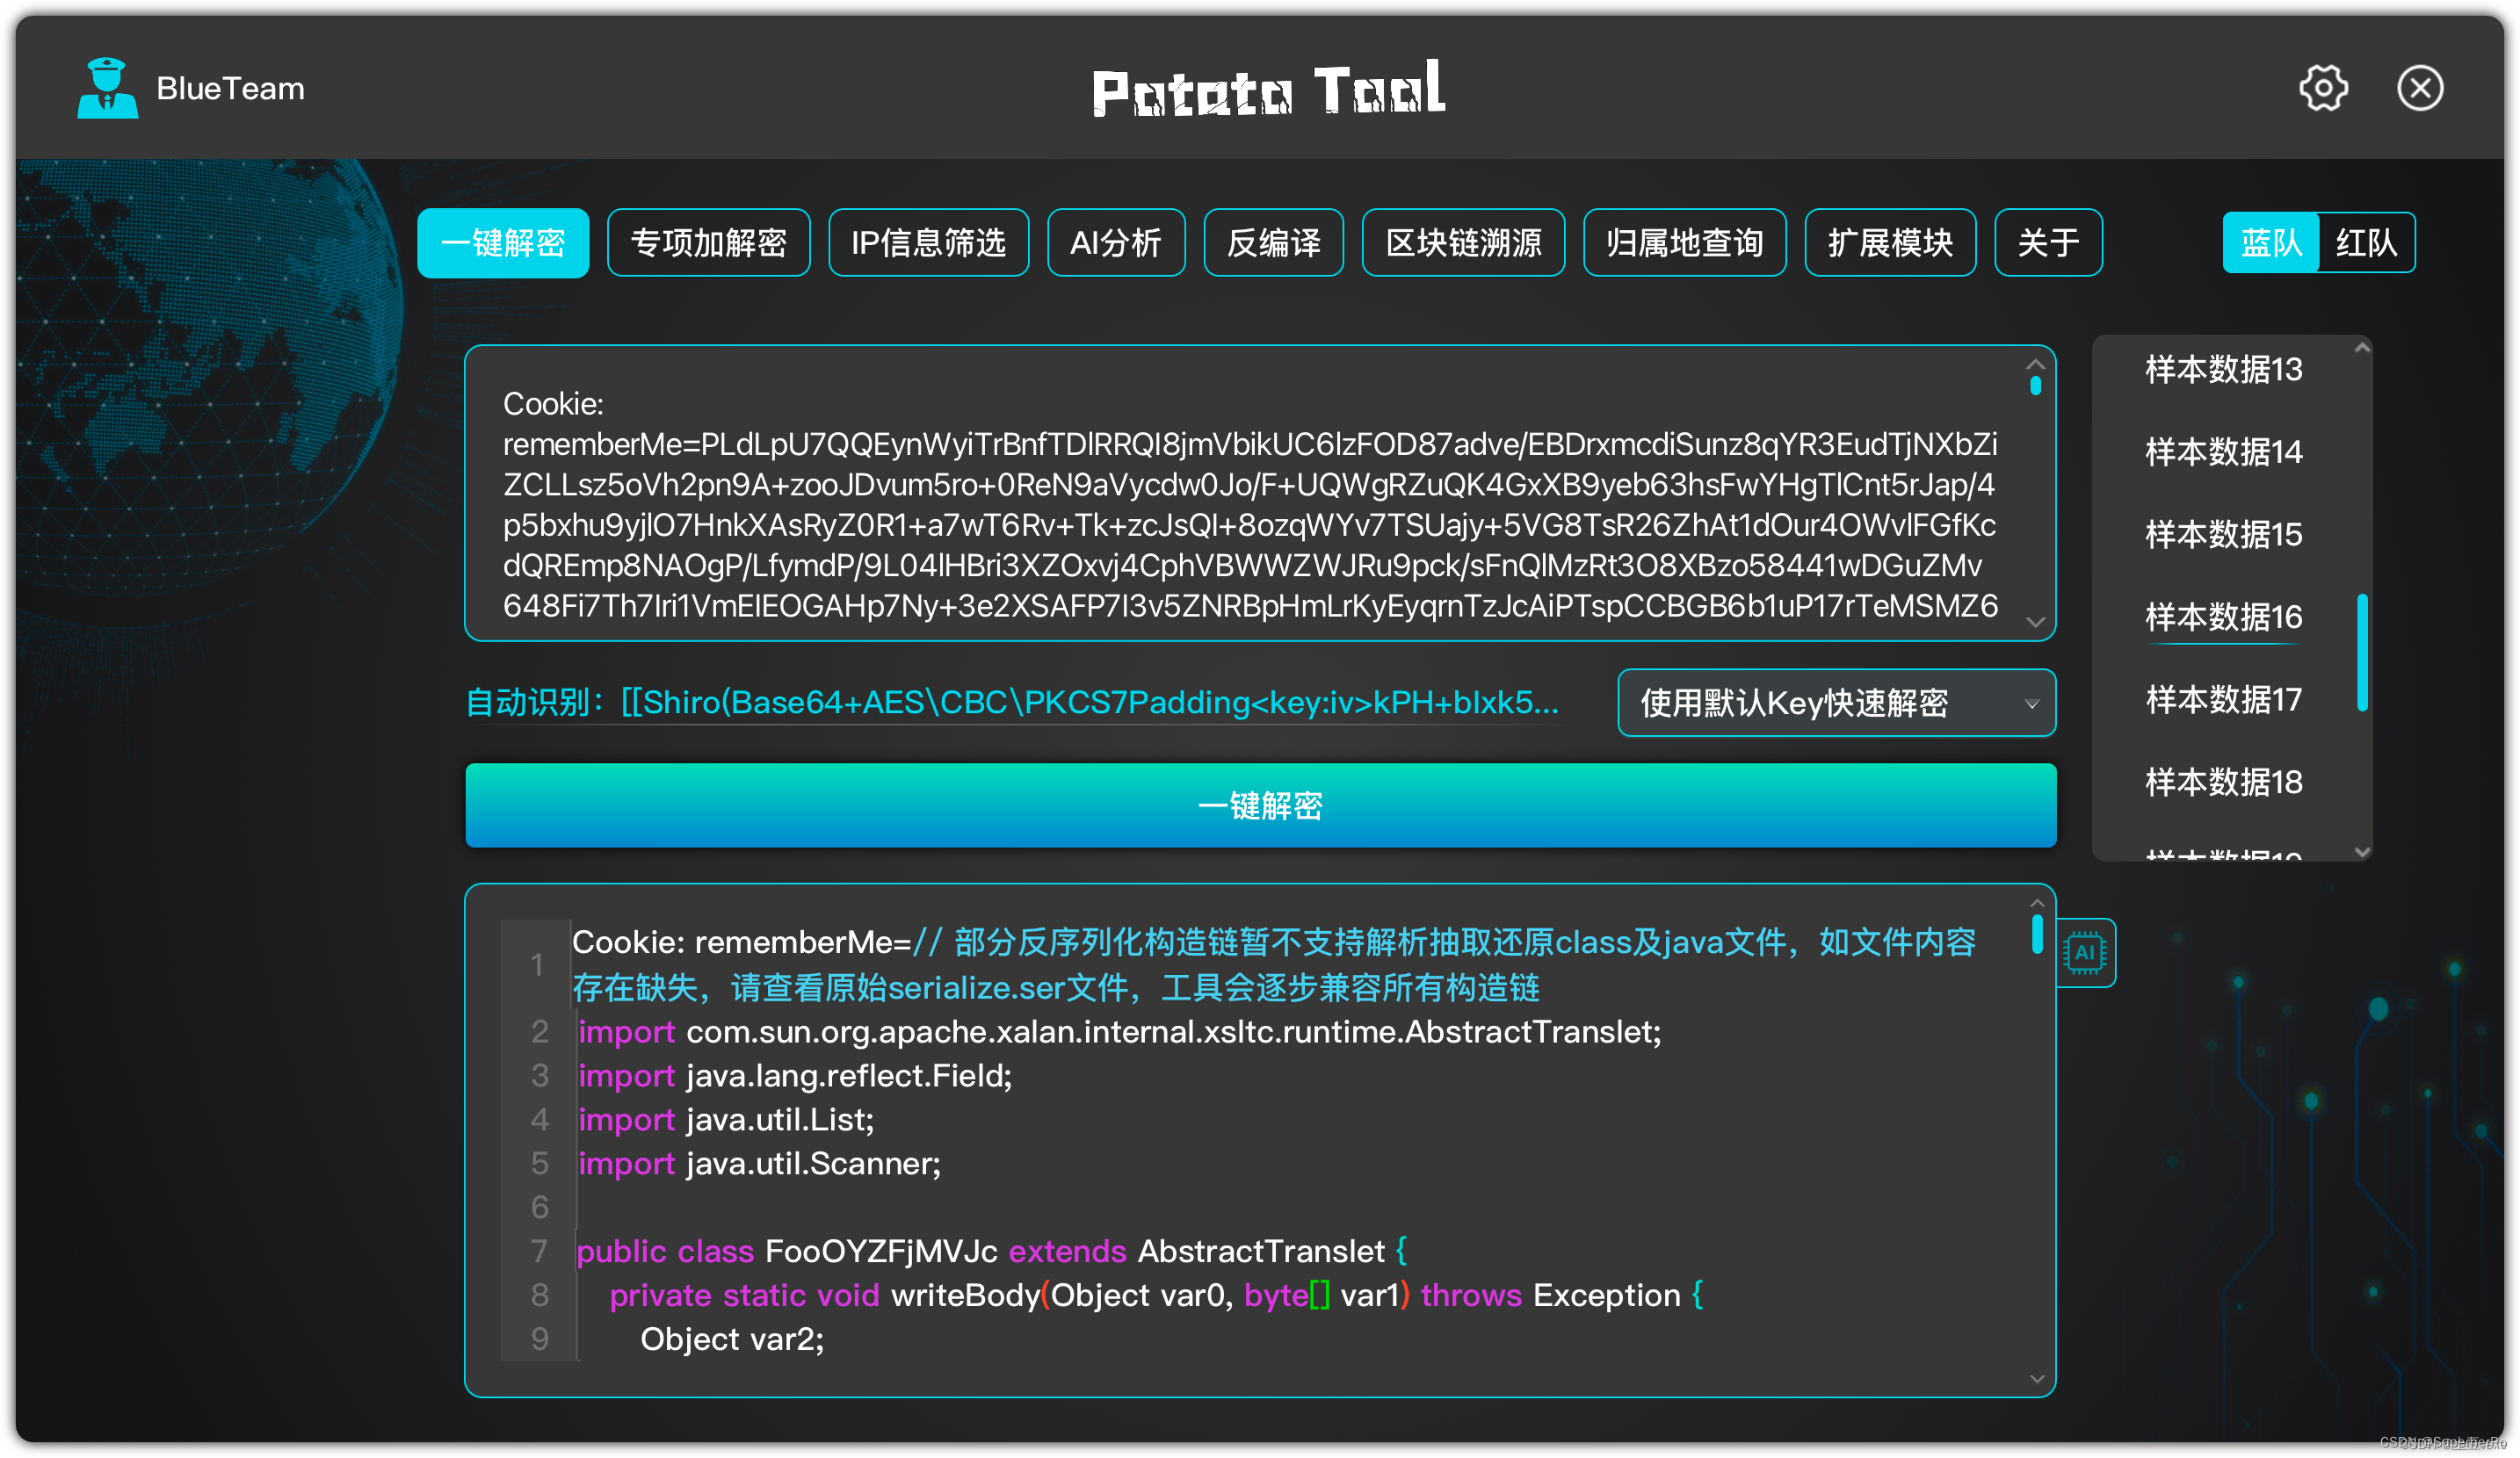Open the 专项加解密 tab
The height and width of the screenshot is (1458, 2520).
click(x=708, y=242)
